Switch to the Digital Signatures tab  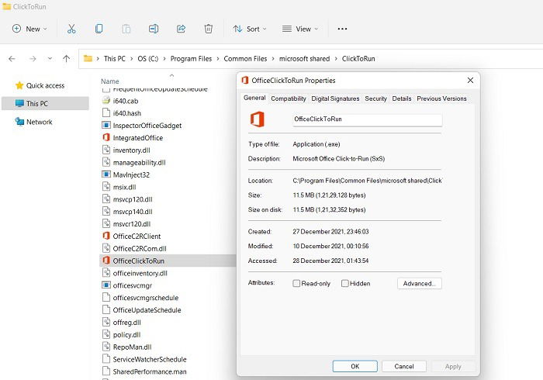335,98
